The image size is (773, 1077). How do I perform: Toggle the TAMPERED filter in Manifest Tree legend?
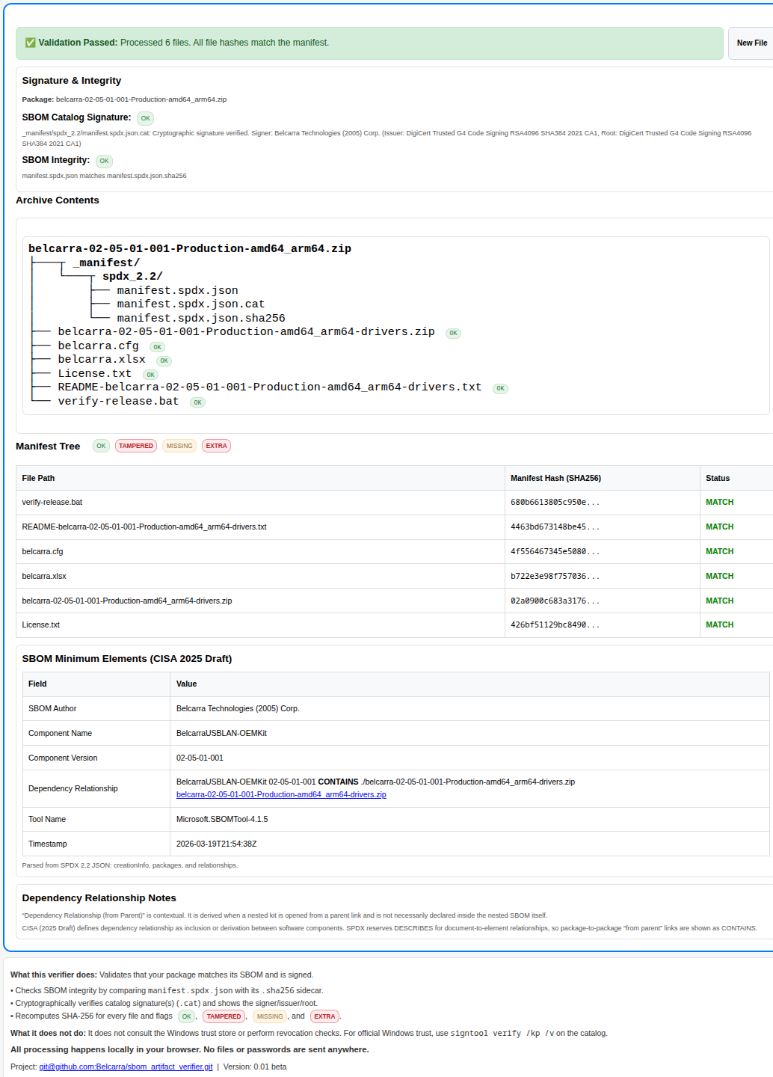[135, 446]
